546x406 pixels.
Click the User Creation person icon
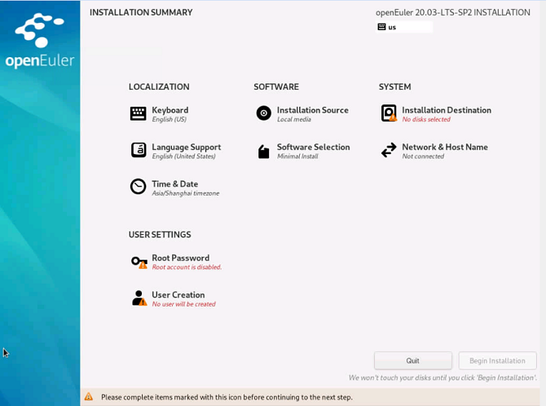[139, 298]
